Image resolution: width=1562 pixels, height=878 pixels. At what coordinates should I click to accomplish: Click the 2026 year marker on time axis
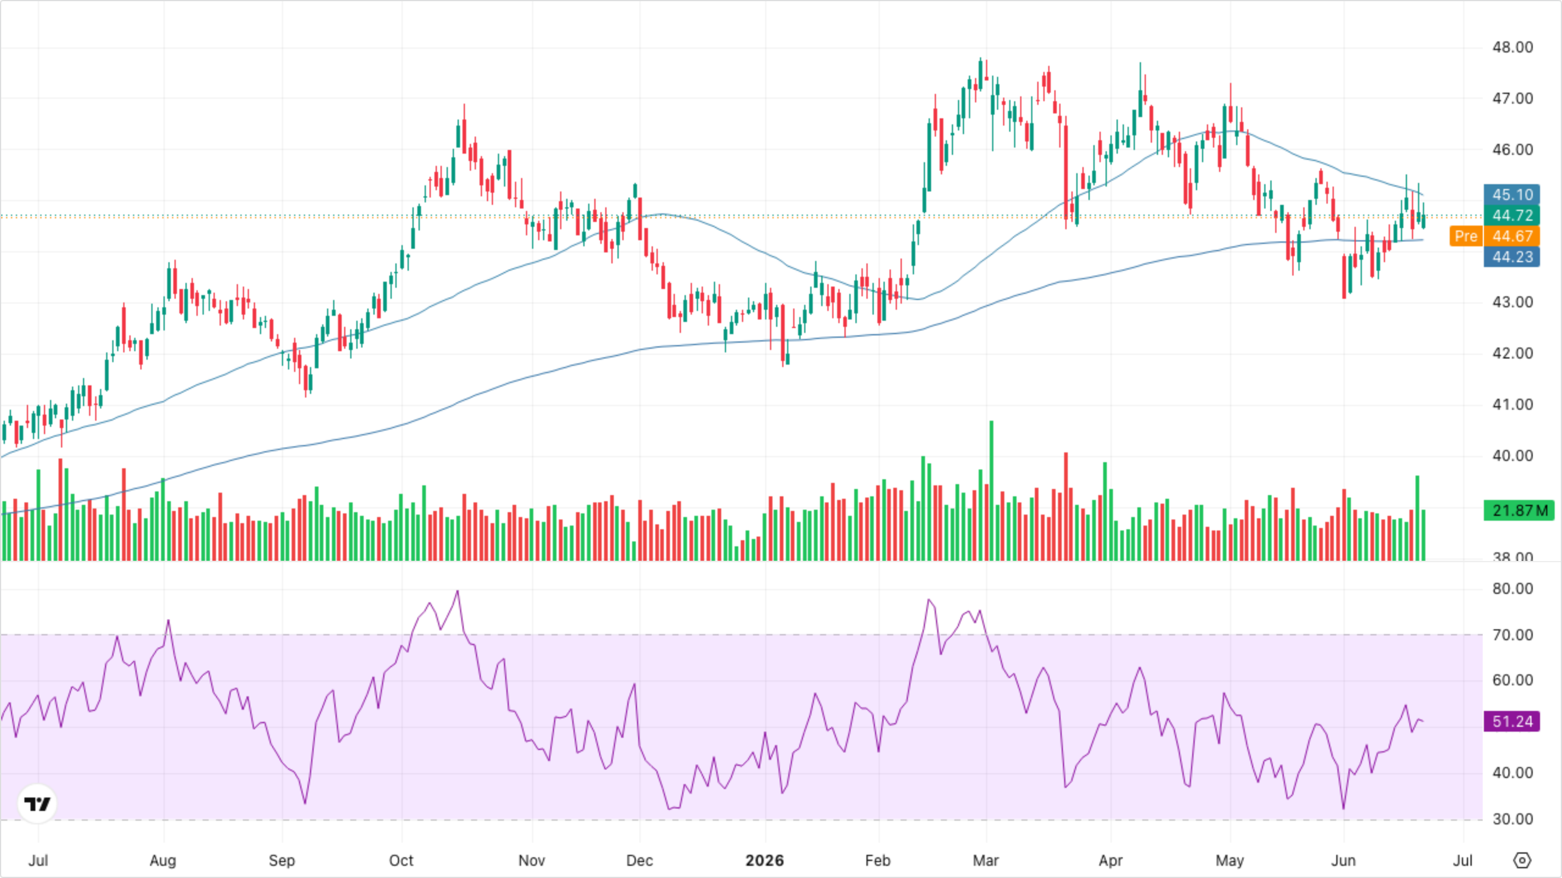point(765,860)
